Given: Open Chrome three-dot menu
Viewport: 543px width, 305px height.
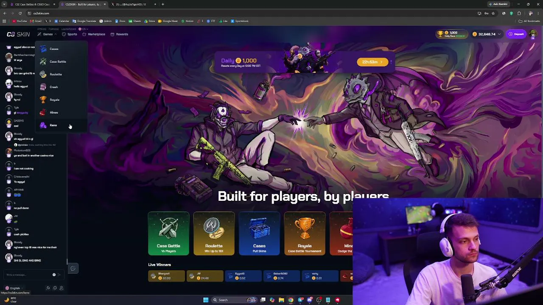Looking at the screenshot, I should pyautogui.click(x=538, y=13).
